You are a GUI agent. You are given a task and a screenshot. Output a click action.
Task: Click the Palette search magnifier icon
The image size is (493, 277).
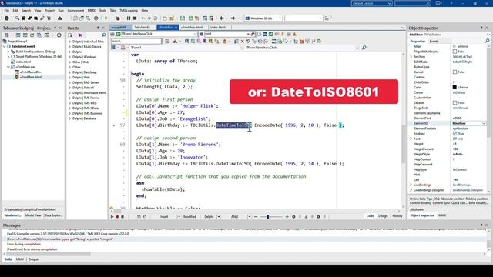click(104, 35)
